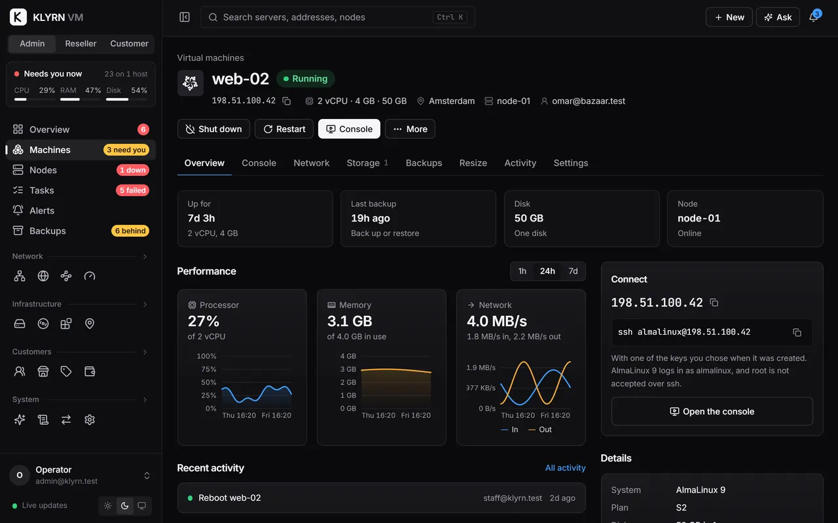Image resolution: width=838 pixels, height=523 pixels.
Task: Open the More actions menu
Action: click(410, 129)
